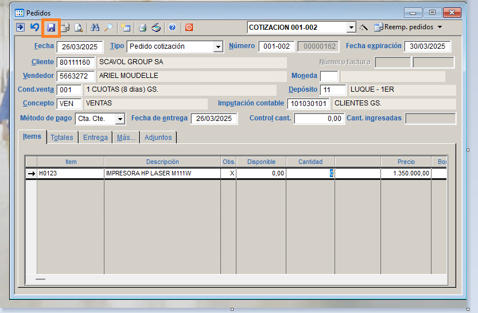Click the Save floppy disk icon
Image resolution: width=478 pixels, height=313 pixels.
tap(51, 28)
